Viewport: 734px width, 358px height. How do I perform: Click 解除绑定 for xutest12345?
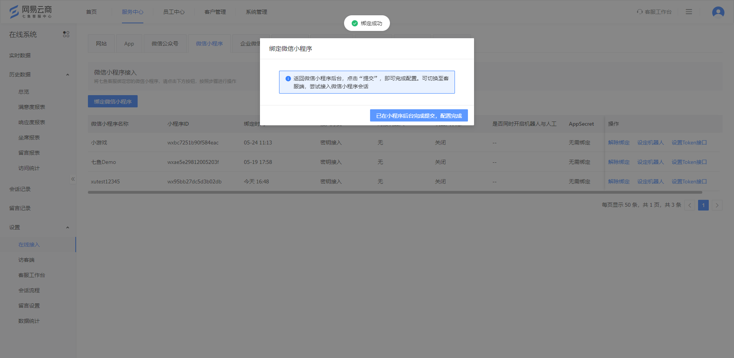(x=619, y=181)
